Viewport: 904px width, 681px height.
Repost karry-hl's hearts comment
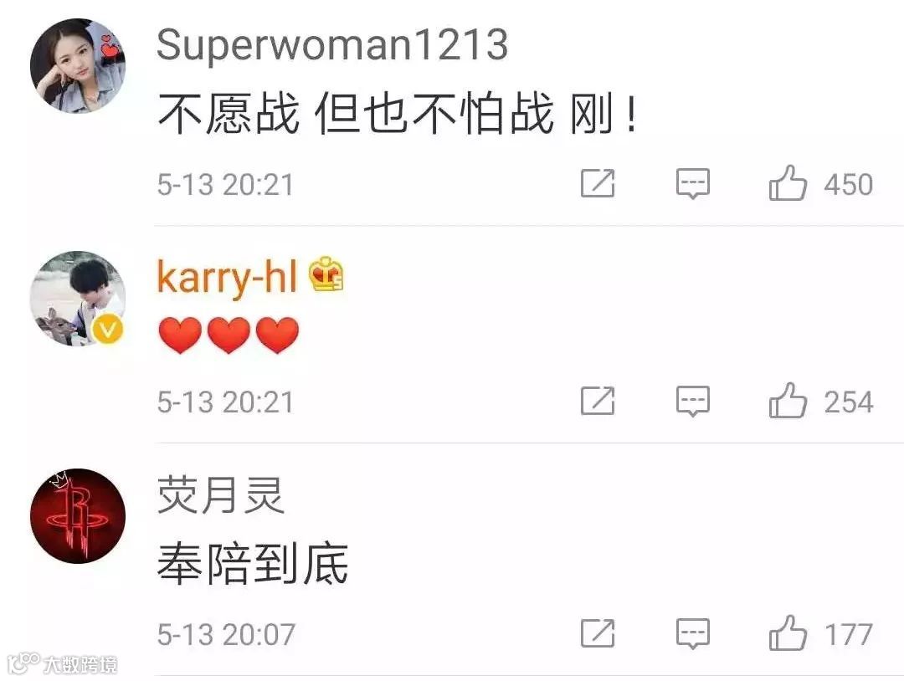coord(598,401)
